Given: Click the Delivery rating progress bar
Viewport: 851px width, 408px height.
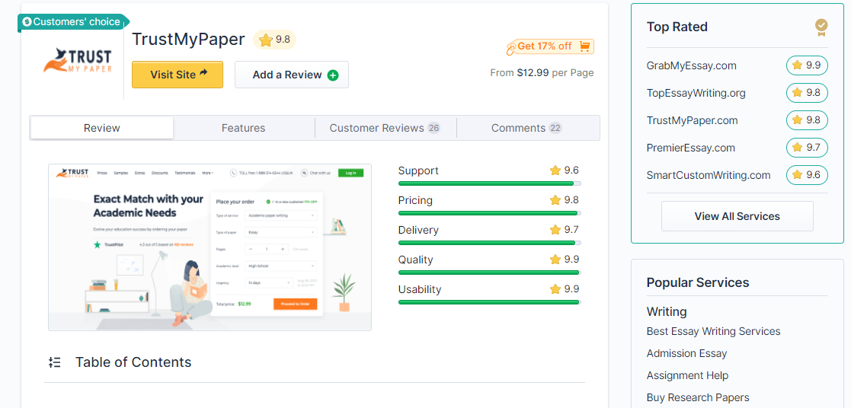Looking at the screenshot, I should pyautogui.click(x=490, y=243).
